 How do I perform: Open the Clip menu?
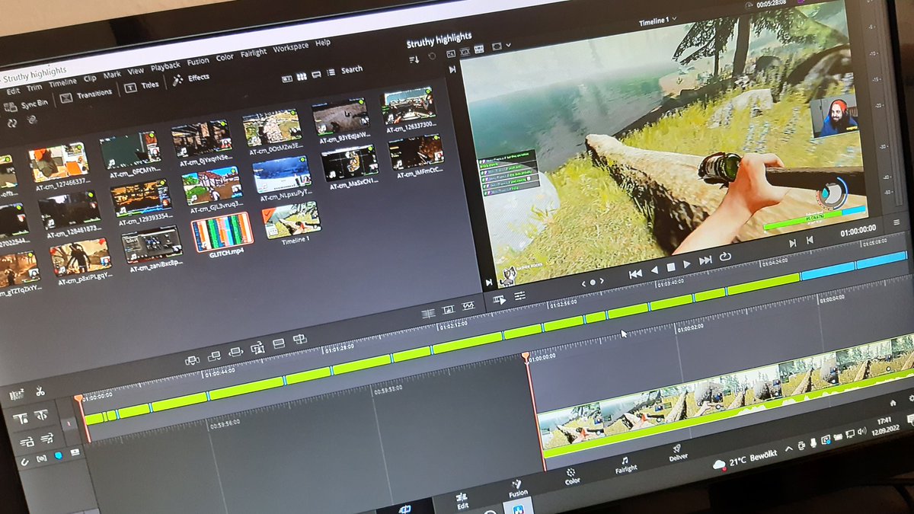click(90, 78)
